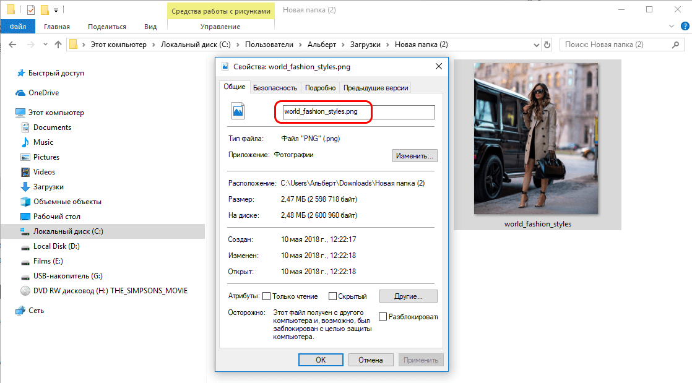Expand chevron after Альберт breadcrumb
This screenshot has width=692, height=383.
[344, 45]
